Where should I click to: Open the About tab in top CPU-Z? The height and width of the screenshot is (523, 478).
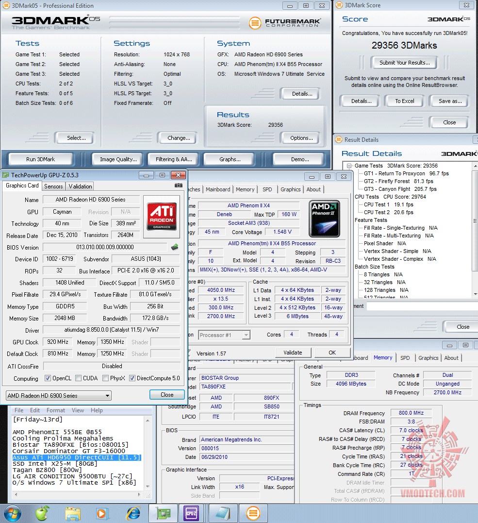click(x=313, y=189)
